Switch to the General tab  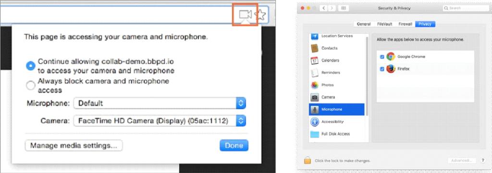tap(364, 24)
